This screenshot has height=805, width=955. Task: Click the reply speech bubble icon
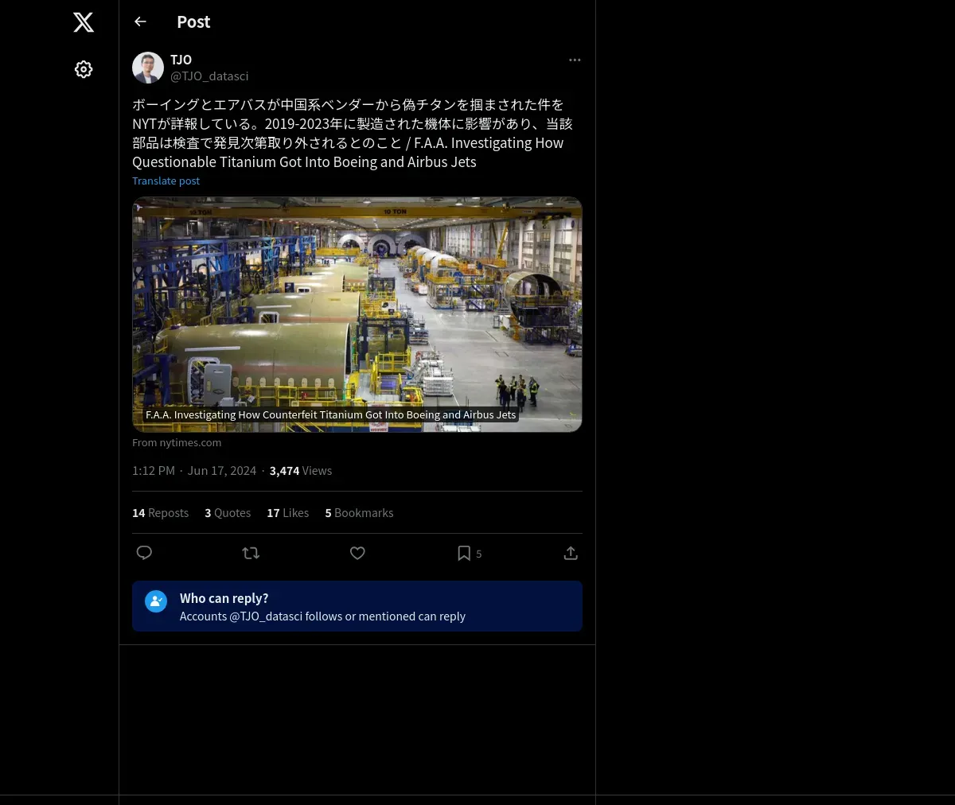point(144,553)
